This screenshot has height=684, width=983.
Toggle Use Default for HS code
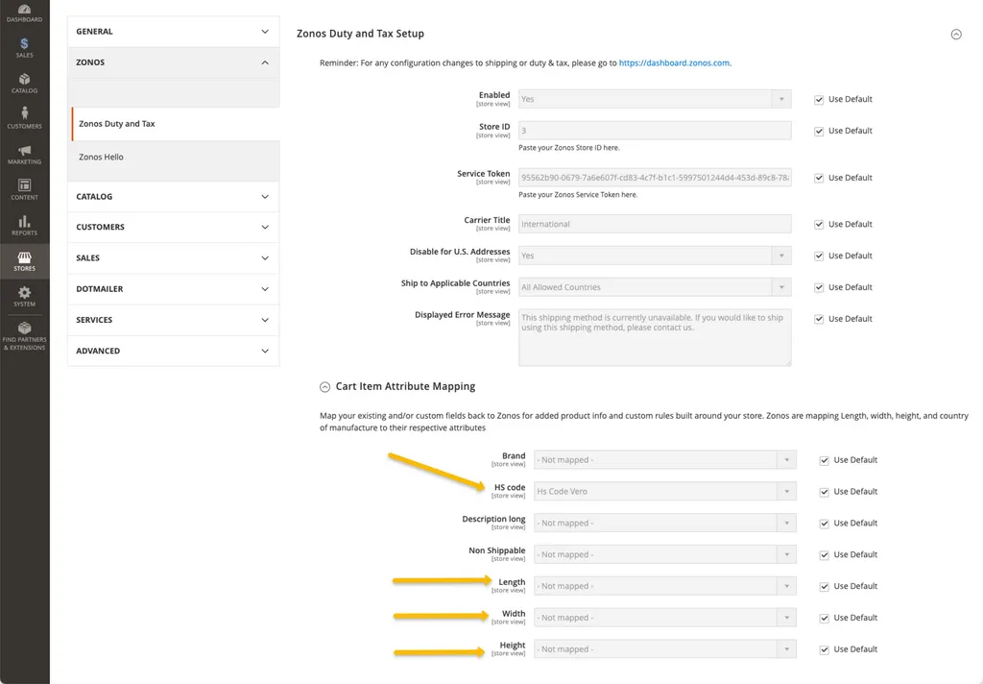(824, 492)
